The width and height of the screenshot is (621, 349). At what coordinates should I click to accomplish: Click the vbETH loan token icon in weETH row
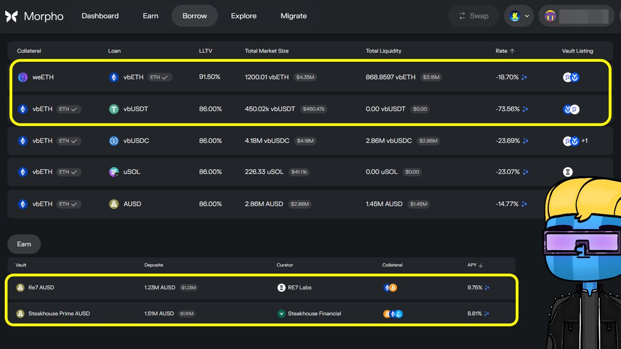113,77
